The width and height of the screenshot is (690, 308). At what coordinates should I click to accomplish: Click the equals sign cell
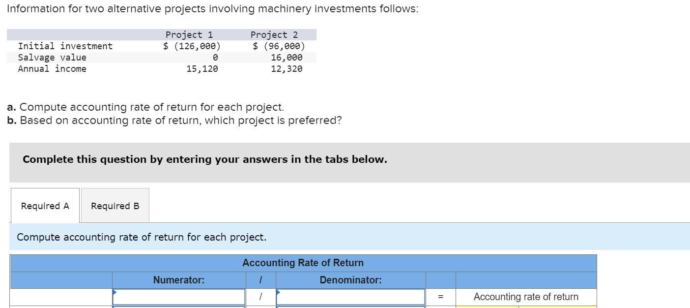[x=440, y=297]
